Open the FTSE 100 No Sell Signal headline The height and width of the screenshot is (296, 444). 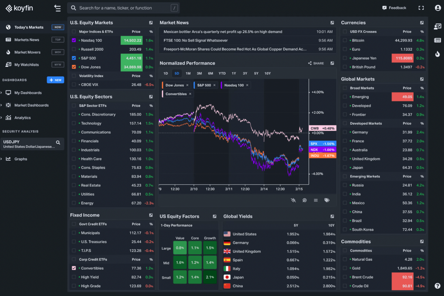(196, 40)
